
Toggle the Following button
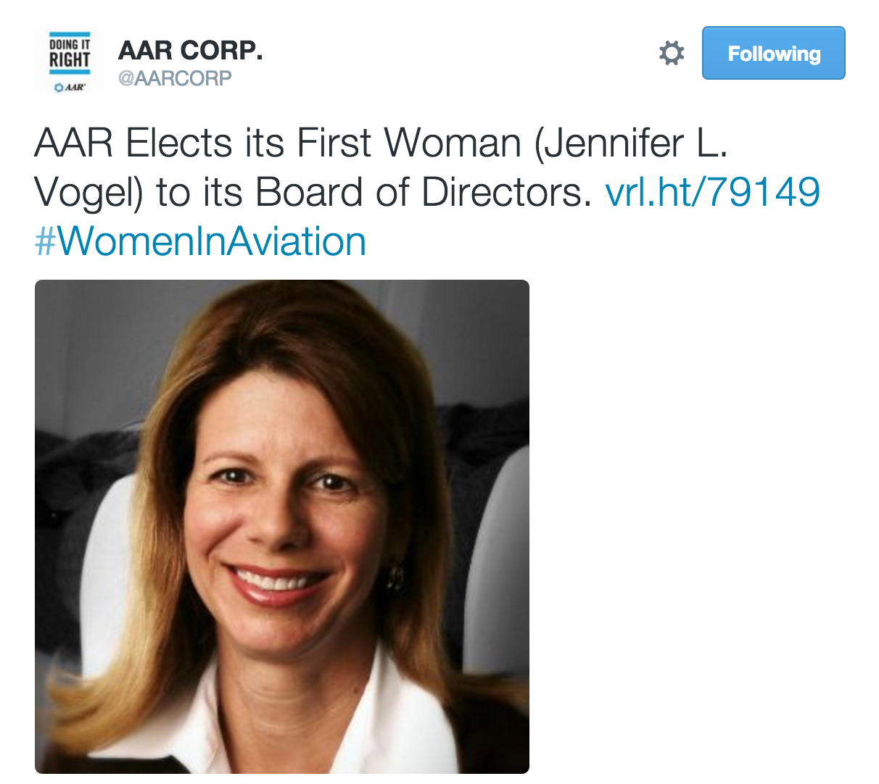(x=773, y=54)
